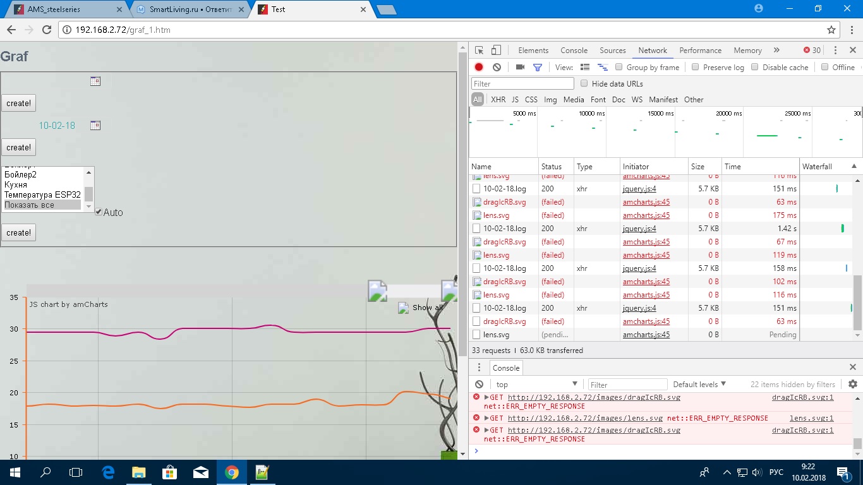Clear the network log

click(x=497, y=68)
